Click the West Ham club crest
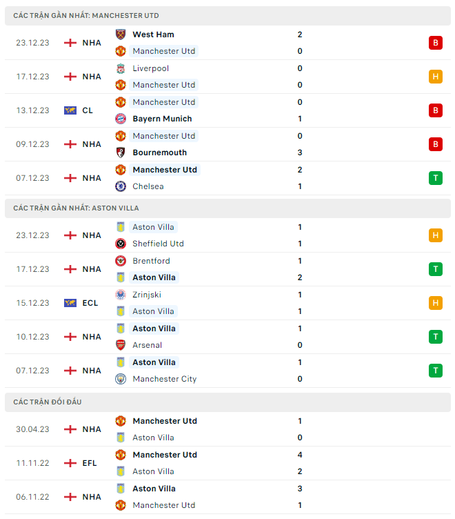455x519 pixels. 121,35
